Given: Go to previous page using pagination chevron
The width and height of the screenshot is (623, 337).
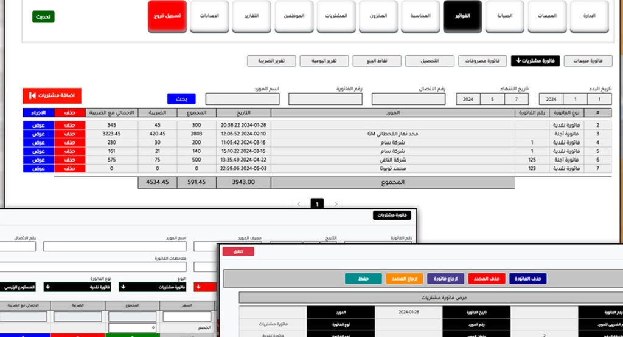Looking at the screenshot, I should 298,204.
